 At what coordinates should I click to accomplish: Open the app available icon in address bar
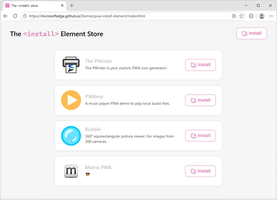tap(234, 16)
